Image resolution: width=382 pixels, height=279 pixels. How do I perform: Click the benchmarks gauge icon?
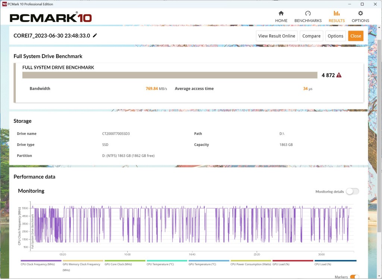308,13
